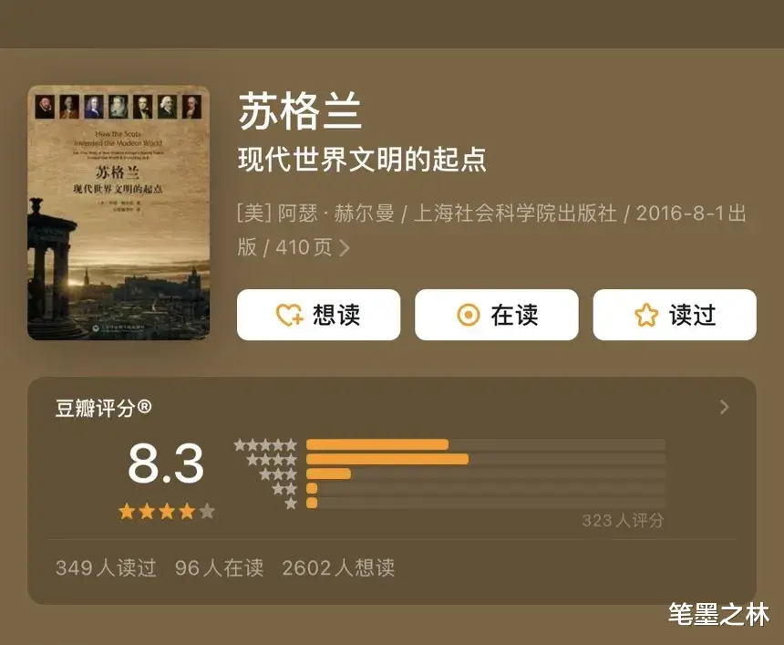The height and width of the screenshot is (645, 784).
Task: Tap the heart-plus icon on 想读
Action: pos(290,316)
